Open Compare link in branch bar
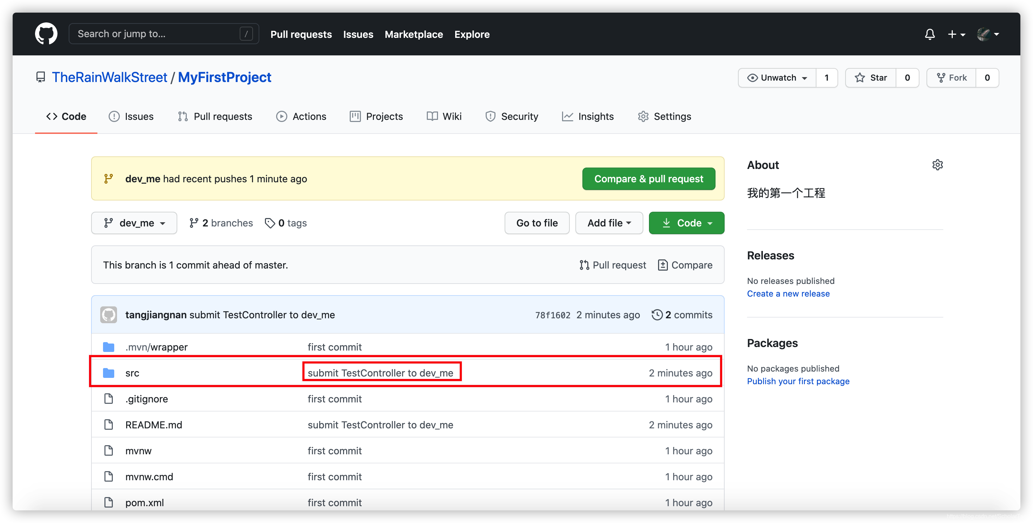Viewport: 1033px width, 523px height. (685, 265)
